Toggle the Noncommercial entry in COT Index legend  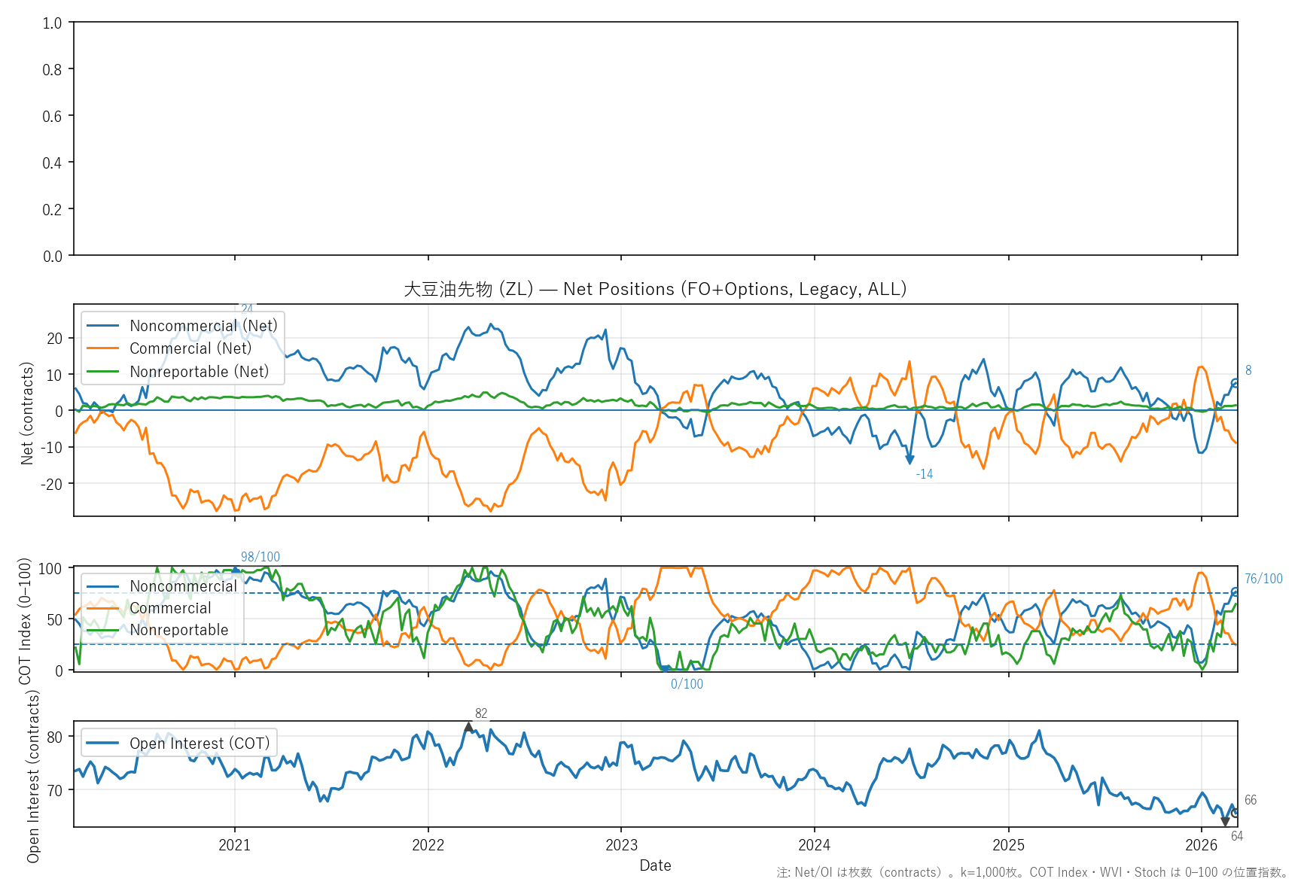183,586
